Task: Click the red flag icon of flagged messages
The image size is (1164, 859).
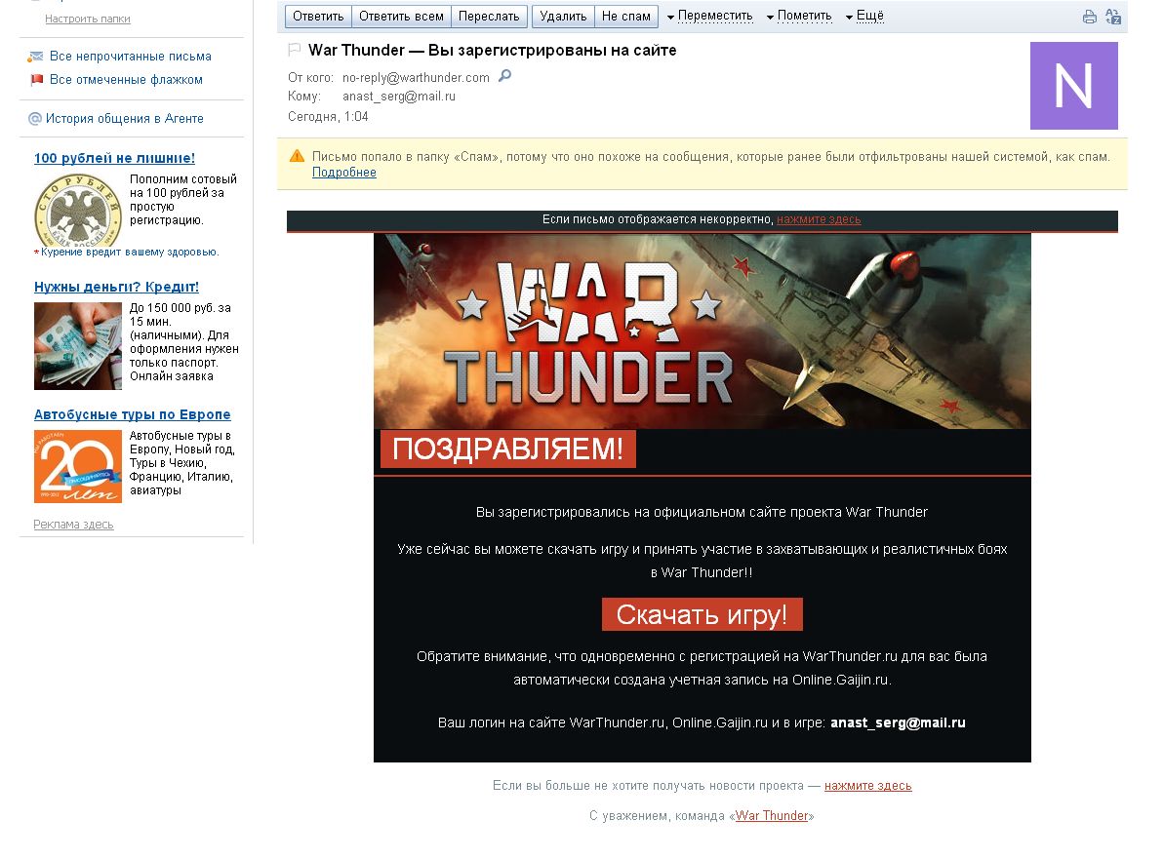Action: pos(36,79)
